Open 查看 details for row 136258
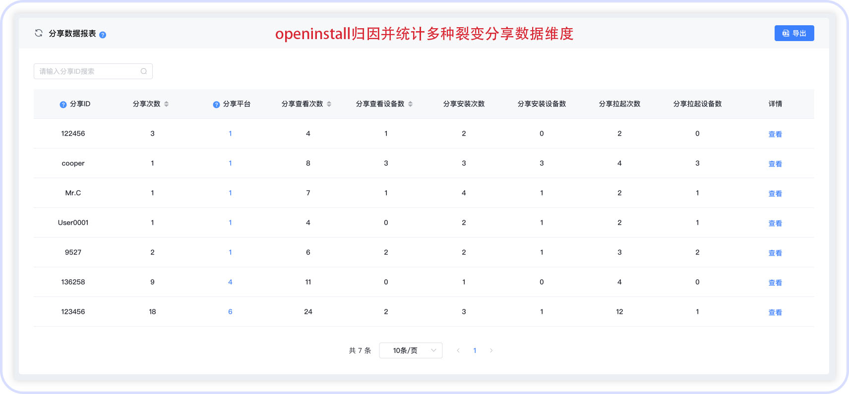Image resolution: width=849 pixels, height=394 pixels. pos(775,283)
